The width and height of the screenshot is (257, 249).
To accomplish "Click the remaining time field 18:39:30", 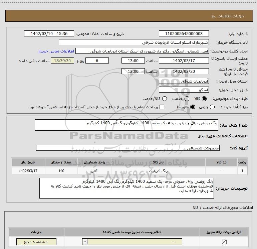I will point(62,61).
